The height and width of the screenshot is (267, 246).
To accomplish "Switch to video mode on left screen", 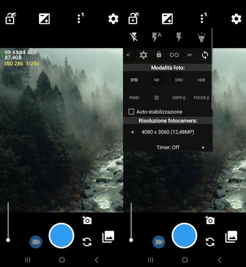I will (36, 242).
